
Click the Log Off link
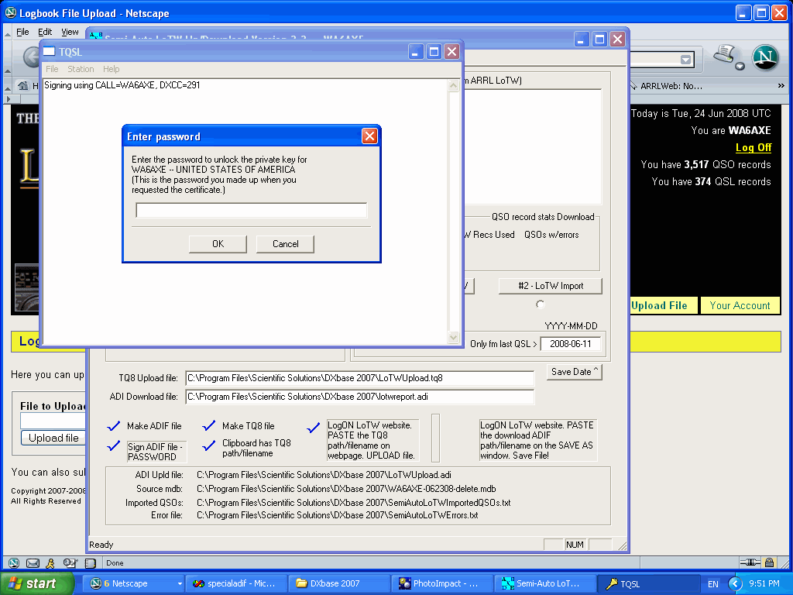[x=753, y=147]
